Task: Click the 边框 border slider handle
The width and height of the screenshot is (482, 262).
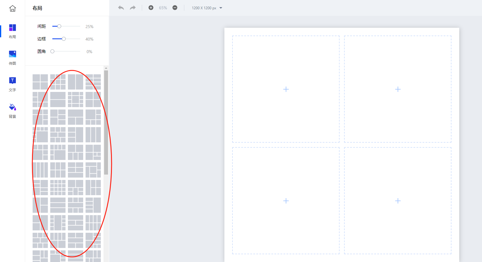Action: (x=64, y=39)
